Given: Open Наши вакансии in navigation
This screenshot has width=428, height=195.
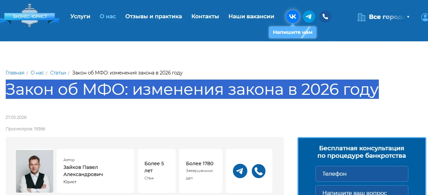Looking at the screenshot, I should click(251, 16).
